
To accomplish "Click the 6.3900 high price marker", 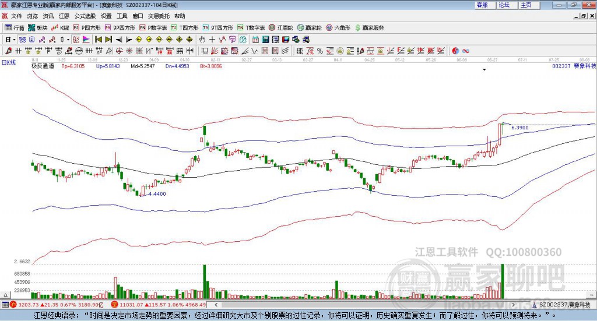I will point(519,128).
